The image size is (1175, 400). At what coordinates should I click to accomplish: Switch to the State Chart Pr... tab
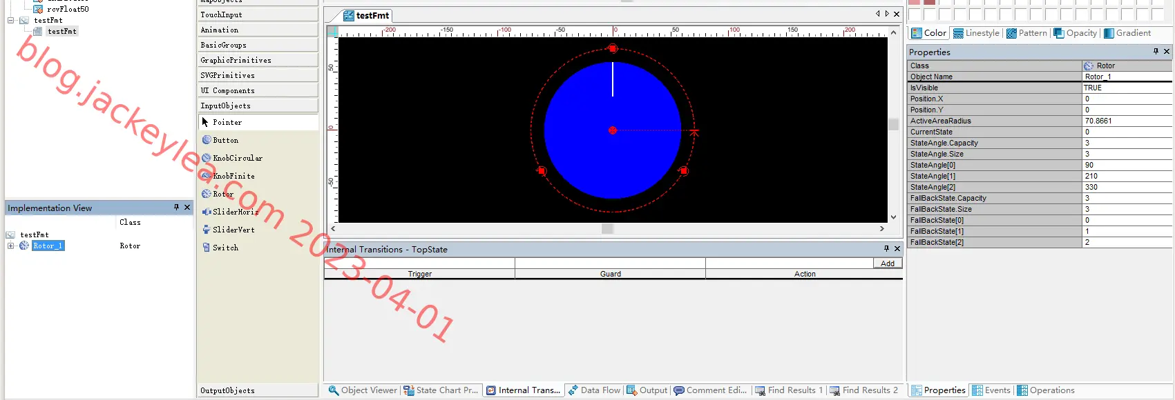coord(441,390)
